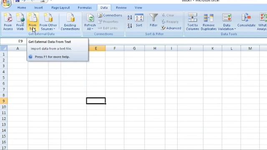This screenshot has width=267, height=150.
Task: Open the From Other Sources dropdown
Action: (x=48, y=22)
